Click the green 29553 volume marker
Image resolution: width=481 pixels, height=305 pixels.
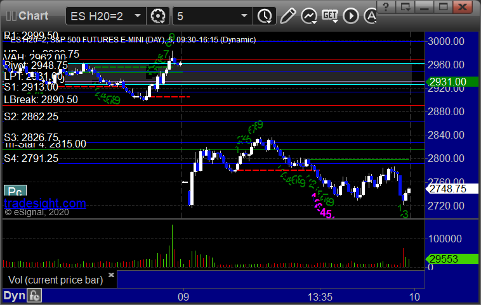(452, 259)
